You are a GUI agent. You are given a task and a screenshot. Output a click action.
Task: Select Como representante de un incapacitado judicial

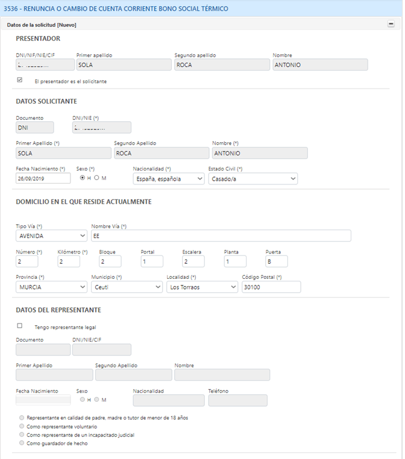[22, 434]
